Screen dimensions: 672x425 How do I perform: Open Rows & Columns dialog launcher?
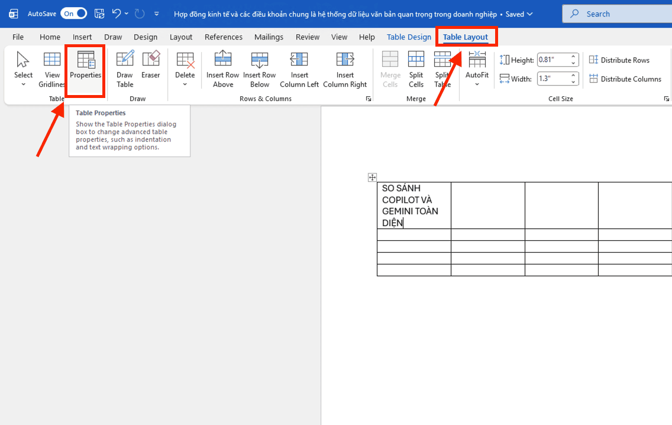tap(368, 99)
